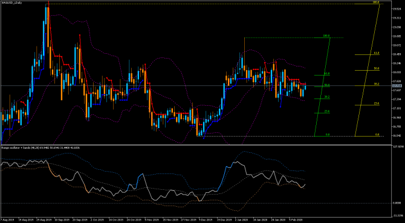Click the yellow Fibonacci 100.0 top label
The height and width of the screenshot is (223, 405).
(x=376, y=2)
